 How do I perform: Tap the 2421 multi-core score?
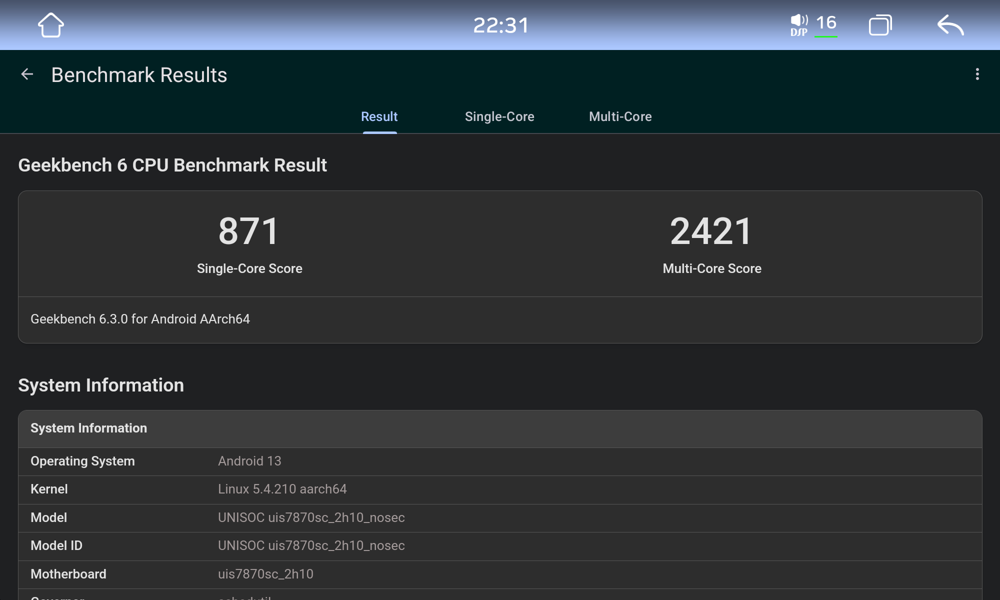(x=711, y=231)
